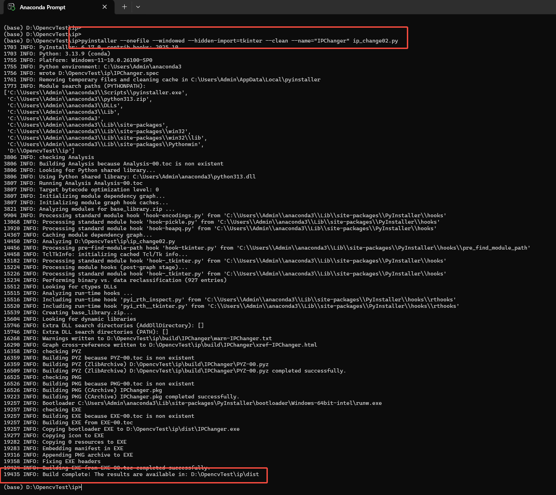Click the 'Pythonwin' site-packages path line
Screen dimensions: 556x495
click(x=105, y=144)
